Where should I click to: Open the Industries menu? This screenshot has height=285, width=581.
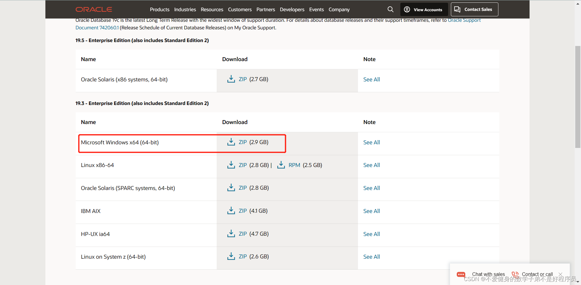185,9
